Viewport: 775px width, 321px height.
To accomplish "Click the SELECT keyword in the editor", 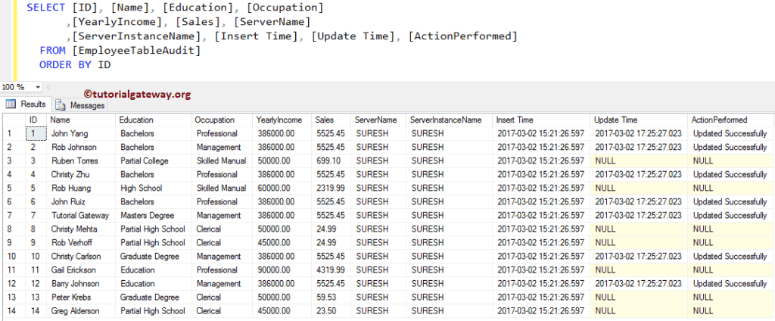I will click(x=45, y=8).
